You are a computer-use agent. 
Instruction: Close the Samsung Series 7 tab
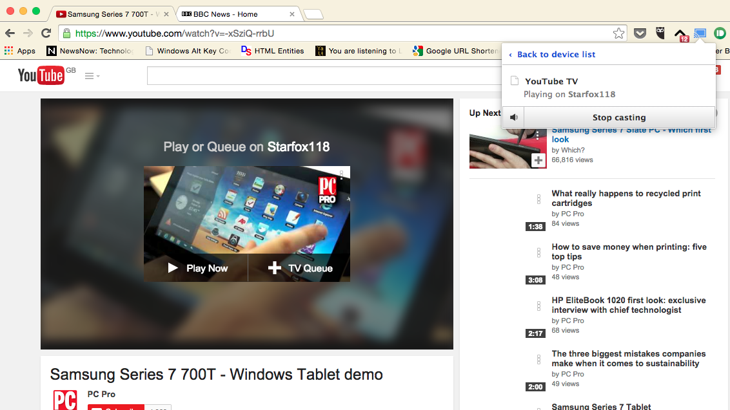(166, 14)
